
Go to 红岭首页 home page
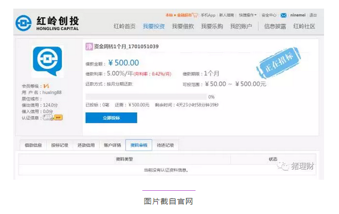click(125, 27)
